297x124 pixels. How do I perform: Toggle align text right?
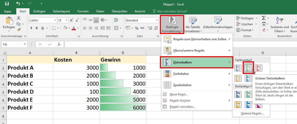[x=96, y=28]
